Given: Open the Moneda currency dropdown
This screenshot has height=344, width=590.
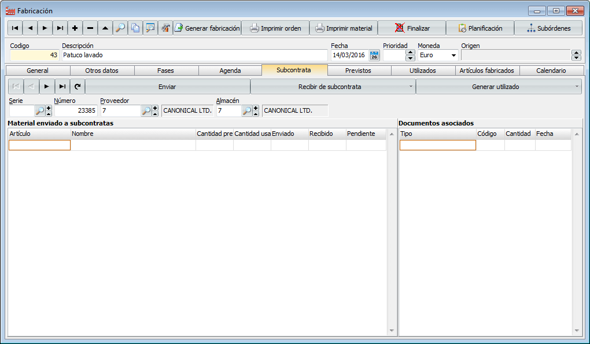Looking at the screenshot, I should [x=453, y=56].
